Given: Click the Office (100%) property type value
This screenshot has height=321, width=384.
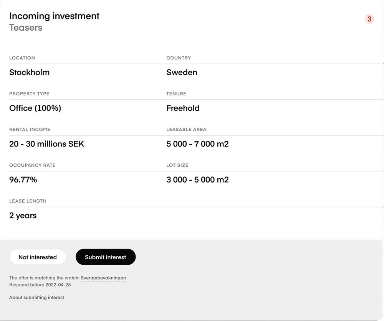Looking at the screenshot, I should (x=35, y=108).
